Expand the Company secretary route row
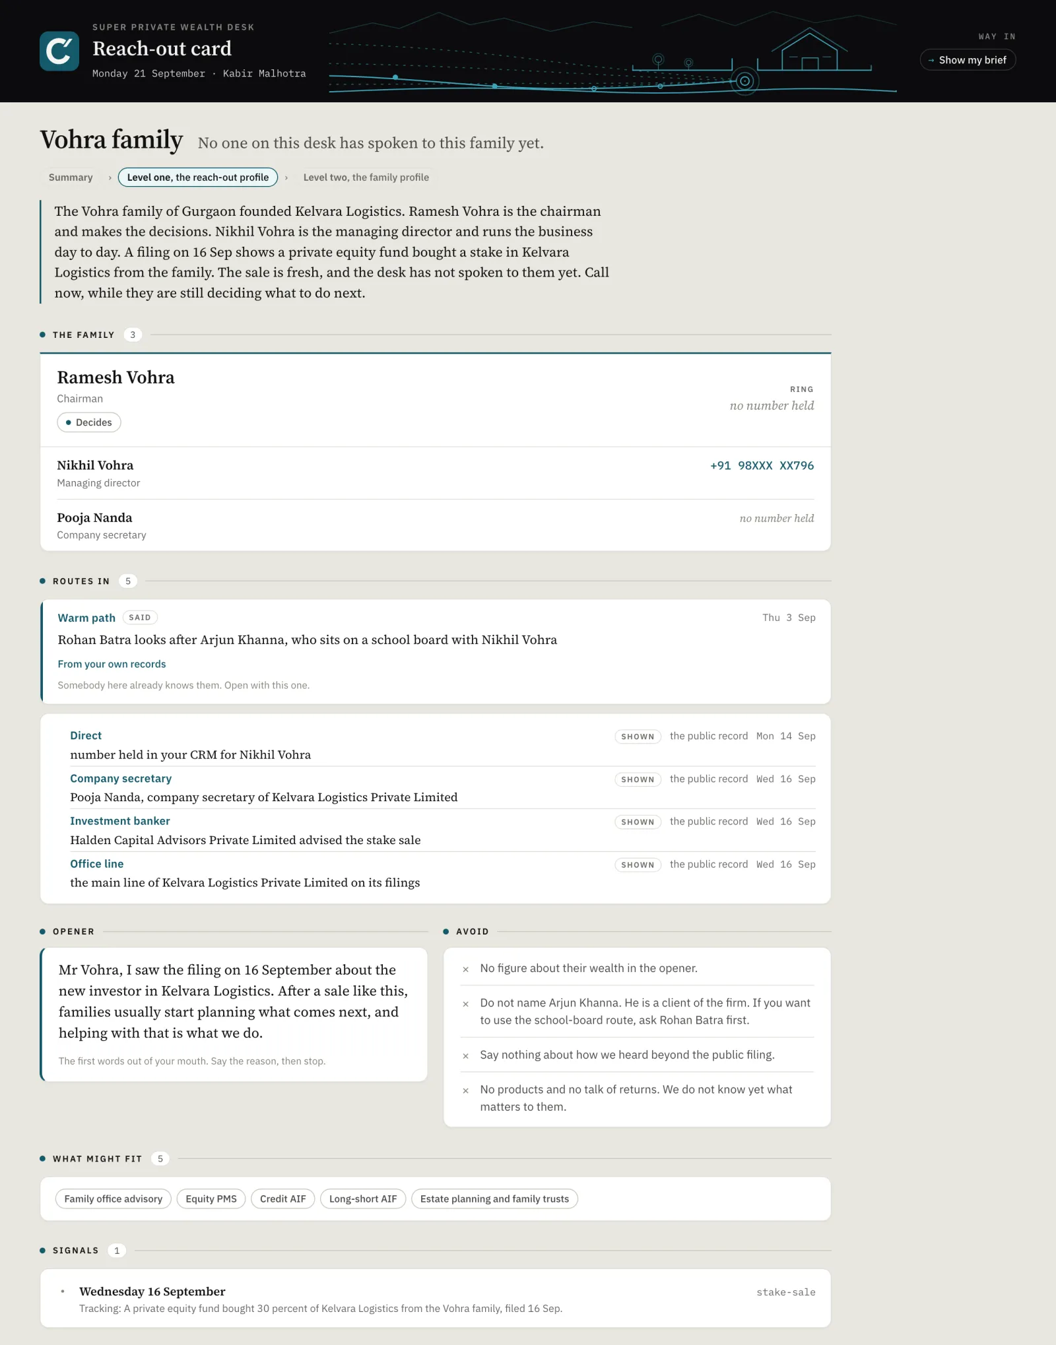This screenshot has width=1056, height=1345. 442,787
